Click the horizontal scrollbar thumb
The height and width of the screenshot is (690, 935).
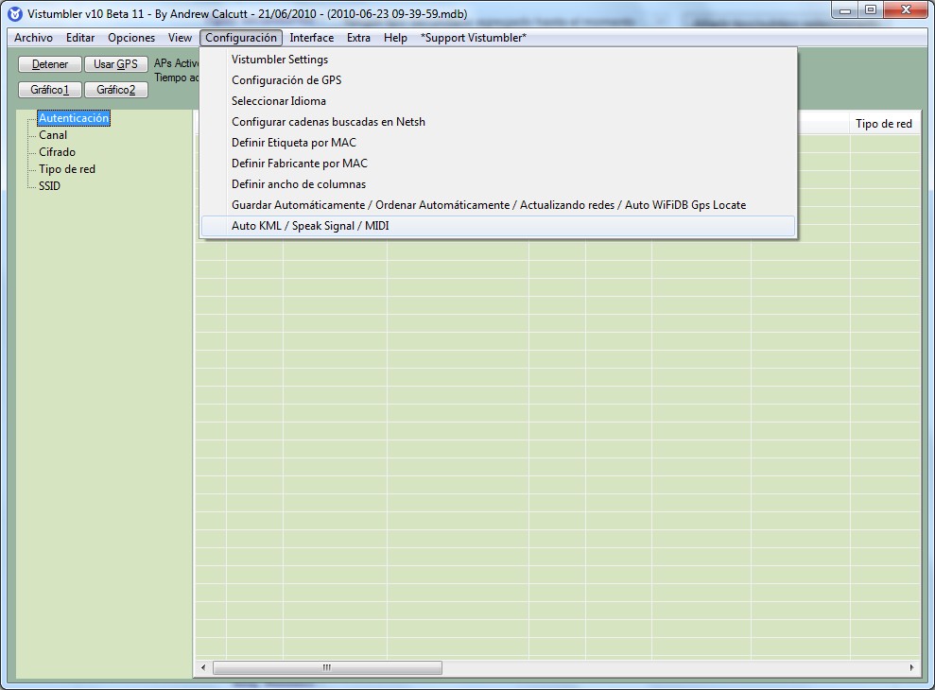[327, 668]
